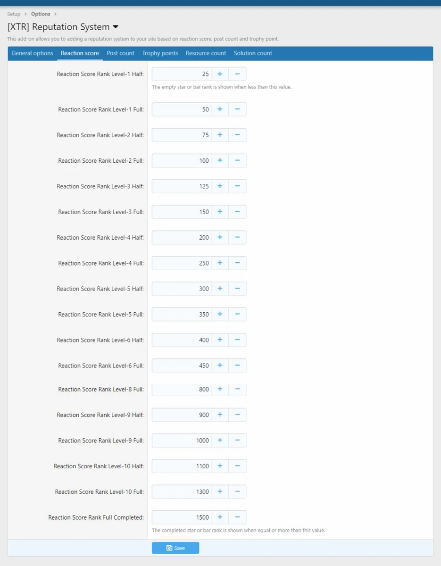
Task: Click plus for Rank Level-2 Half
Action: (220, 135)
